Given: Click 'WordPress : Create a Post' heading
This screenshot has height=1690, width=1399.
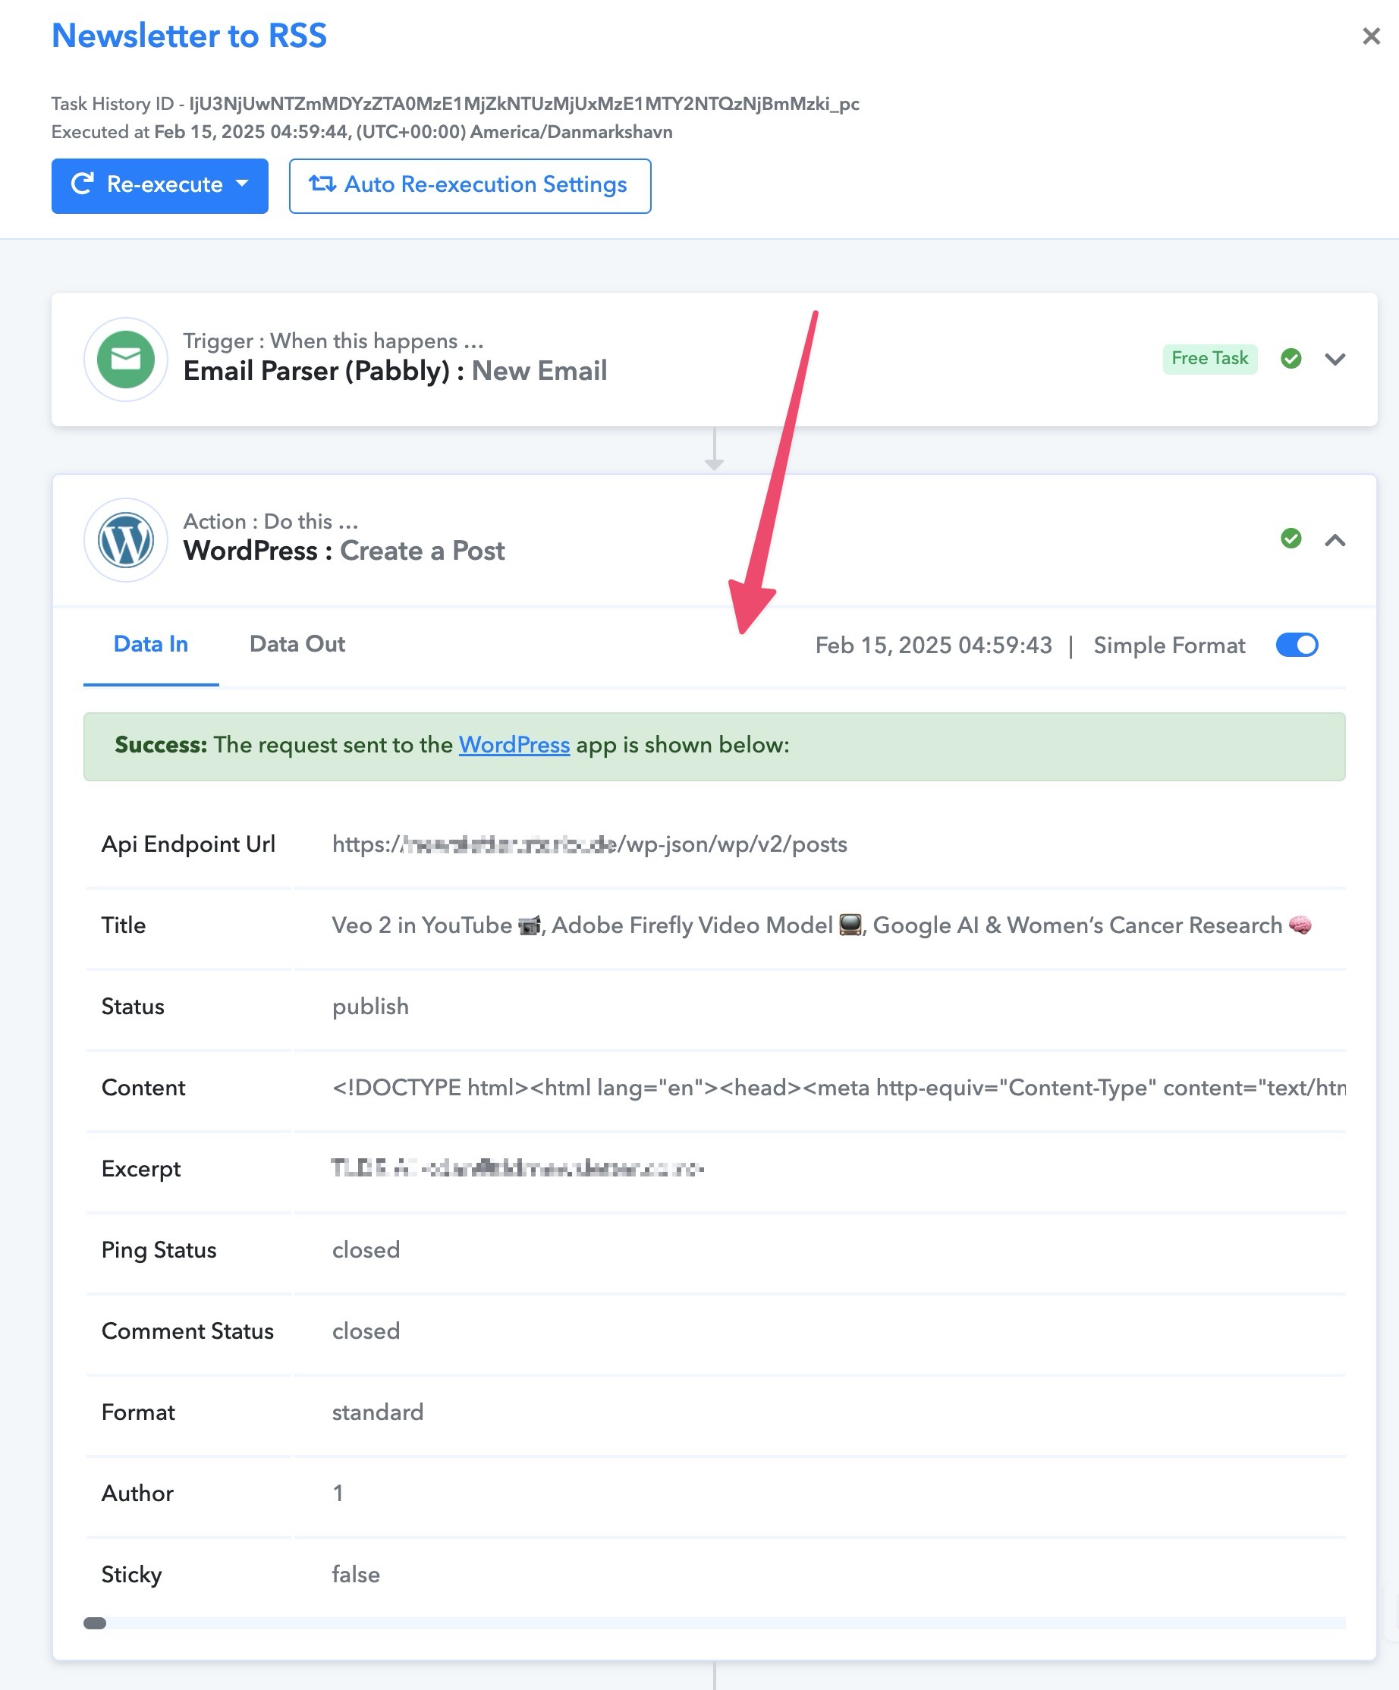Looking at the screenshot, I should click(344, 551).
